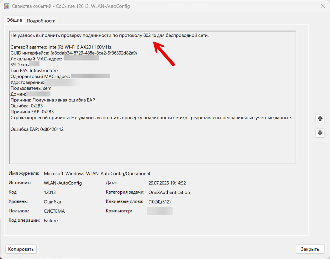Click the event code value 12013
330x259 pixels.
[50, 192]
